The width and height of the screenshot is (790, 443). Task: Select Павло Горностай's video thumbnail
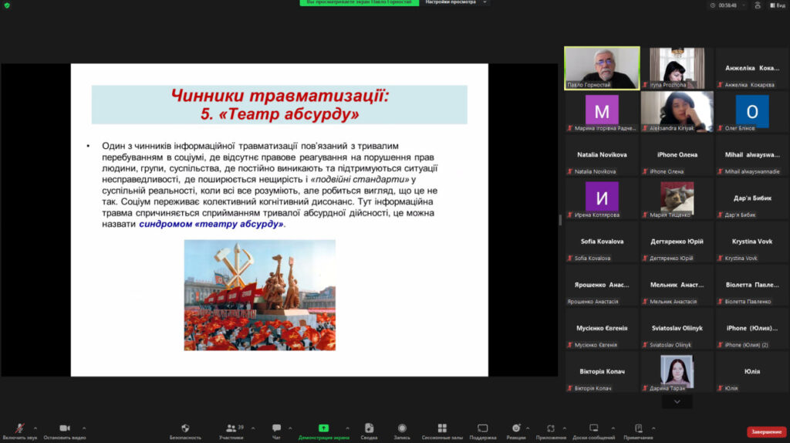(602, 68)
